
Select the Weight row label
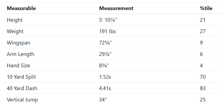pyautogui.click(x=15, y=31)
